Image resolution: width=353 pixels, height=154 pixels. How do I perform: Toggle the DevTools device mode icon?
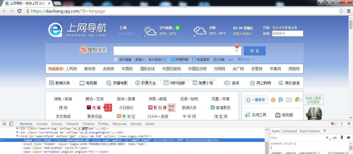(11, 124)
